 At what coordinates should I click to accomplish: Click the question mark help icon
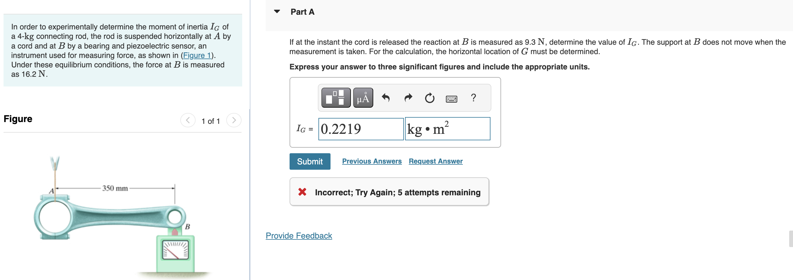(473, 98)
